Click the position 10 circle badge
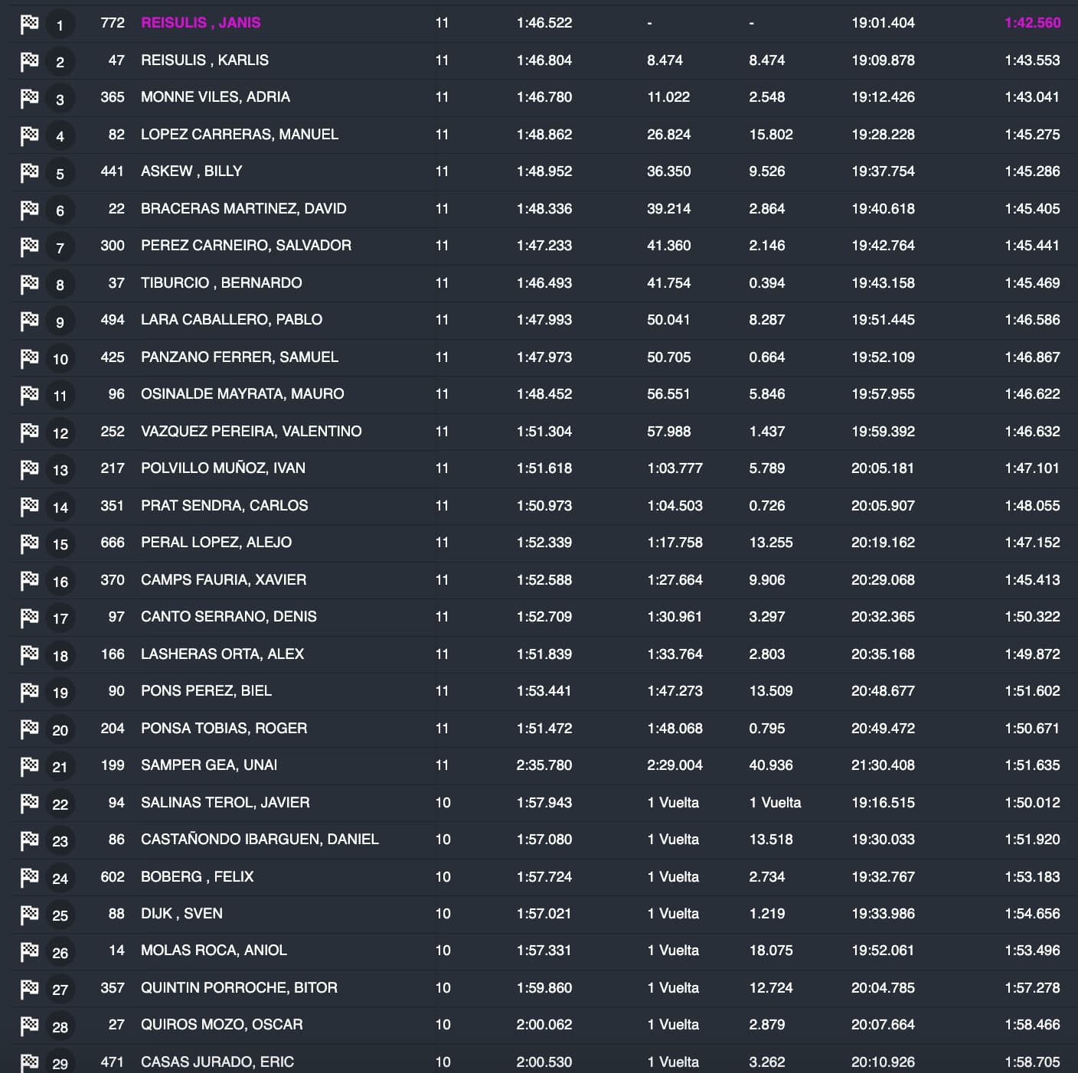Screen dimensions: 1078x1073 tap(60, 359)
